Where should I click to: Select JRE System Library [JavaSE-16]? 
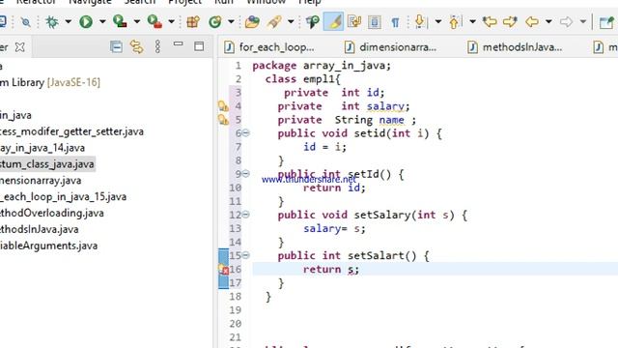pos(50,82)
